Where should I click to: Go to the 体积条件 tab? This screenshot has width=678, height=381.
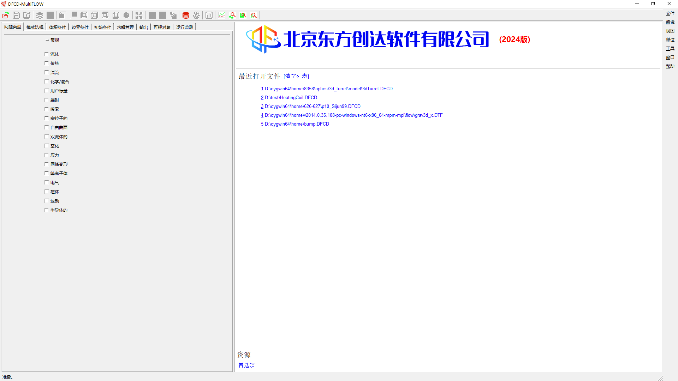57,27
